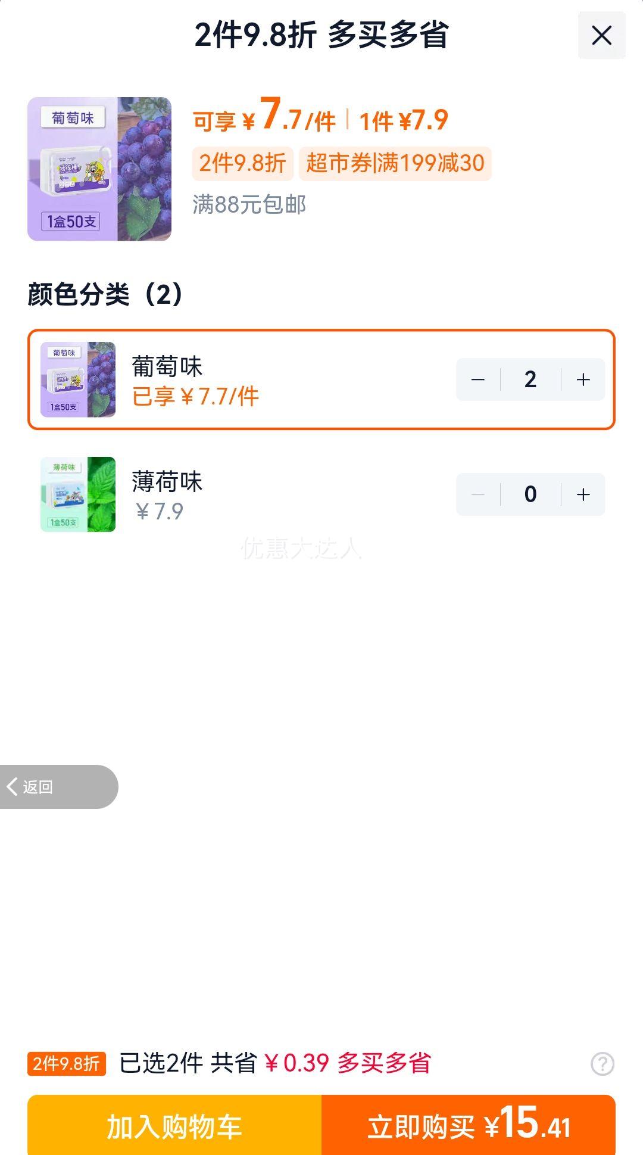Tap the disabled minus for mint flavor
Viewport: 643px width, 1155px height.
point(478,494)
